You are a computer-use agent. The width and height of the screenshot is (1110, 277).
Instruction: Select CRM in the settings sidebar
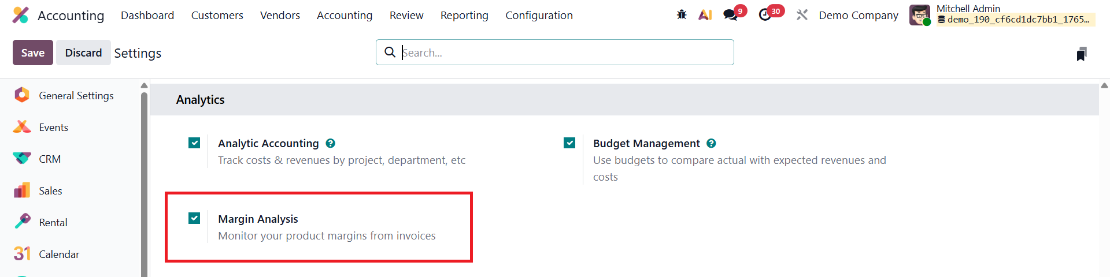(50, 159)
